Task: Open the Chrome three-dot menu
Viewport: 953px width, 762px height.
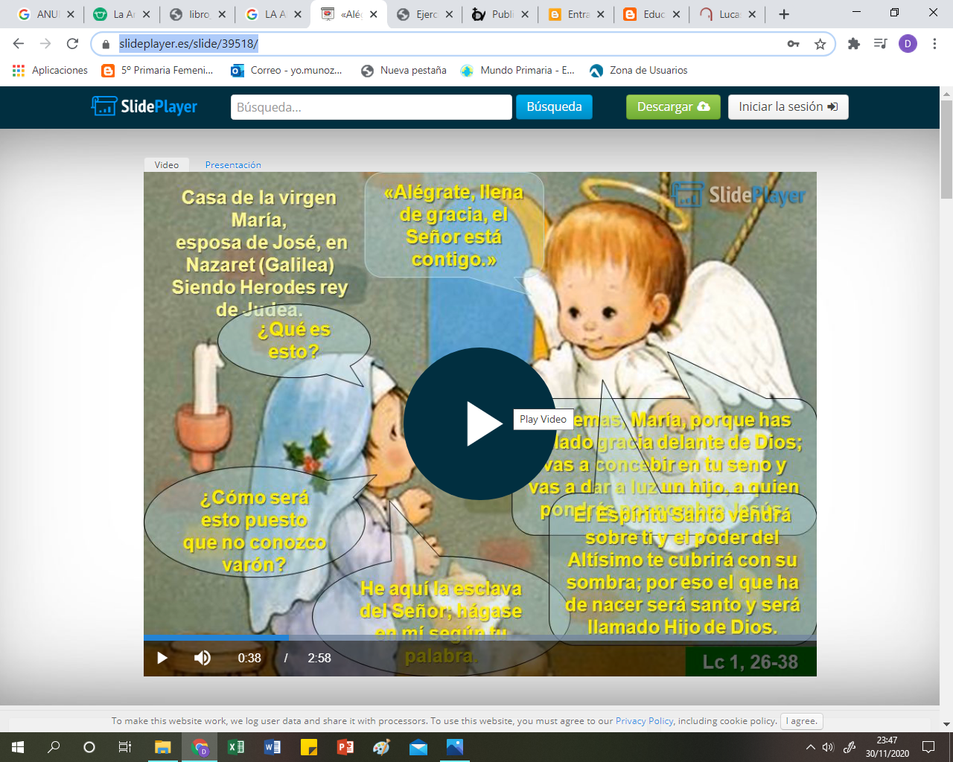Action: (x=934, y=44)
